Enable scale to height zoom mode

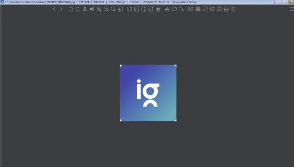[x=144, y=9]
